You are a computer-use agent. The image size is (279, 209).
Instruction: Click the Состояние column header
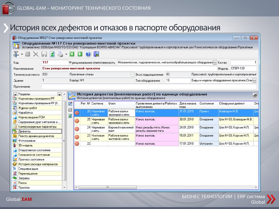209,105
